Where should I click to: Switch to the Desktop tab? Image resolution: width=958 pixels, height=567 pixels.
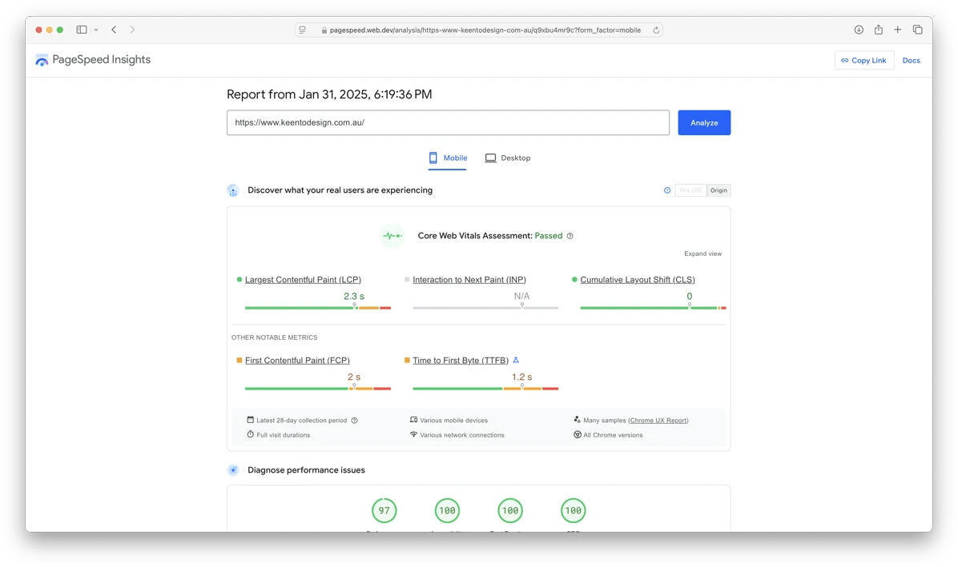[x=508, y=158]
